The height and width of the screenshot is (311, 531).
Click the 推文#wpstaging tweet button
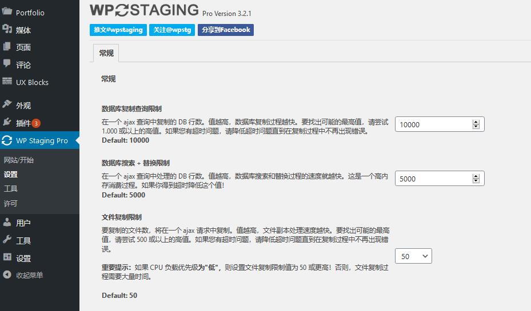pos(118,30)
